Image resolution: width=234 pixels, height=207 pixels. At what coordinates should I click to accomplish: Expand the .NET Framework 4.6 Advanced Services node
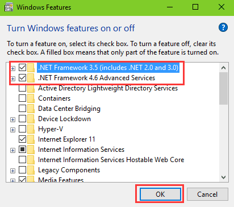click(12, 78)
